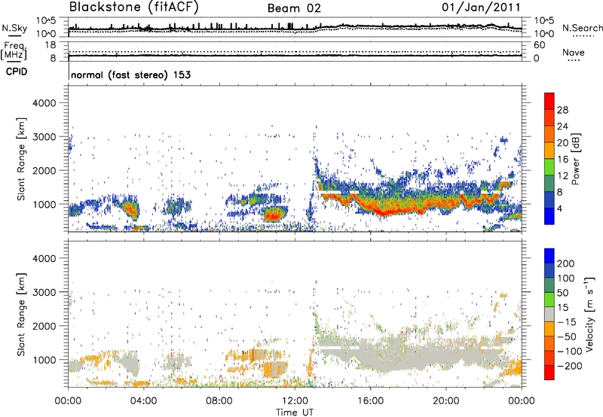603x417 pixels.
Task: Click the "Power [dB]" colorbar label
Action: tap(576, 159)
